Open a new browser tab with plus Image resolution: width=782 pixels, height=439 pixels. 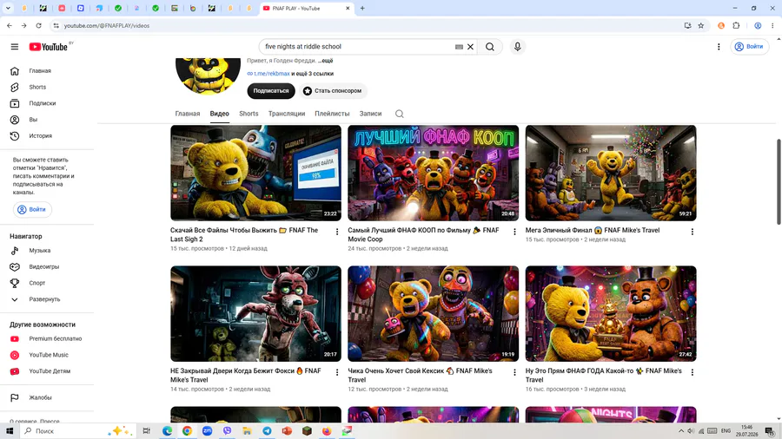pyautogui.click(x=362, y=9)
